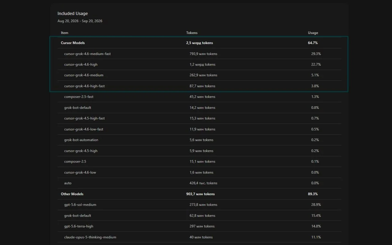Screen dimensions: 392x245
Task: Click the "0.1%" usage value
Action: pos(315,162)
